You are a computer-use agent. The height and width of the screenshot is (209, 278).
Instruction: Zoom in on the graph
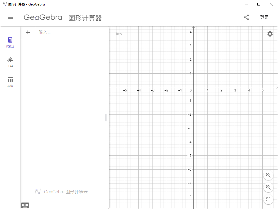(x=268, y=175)
